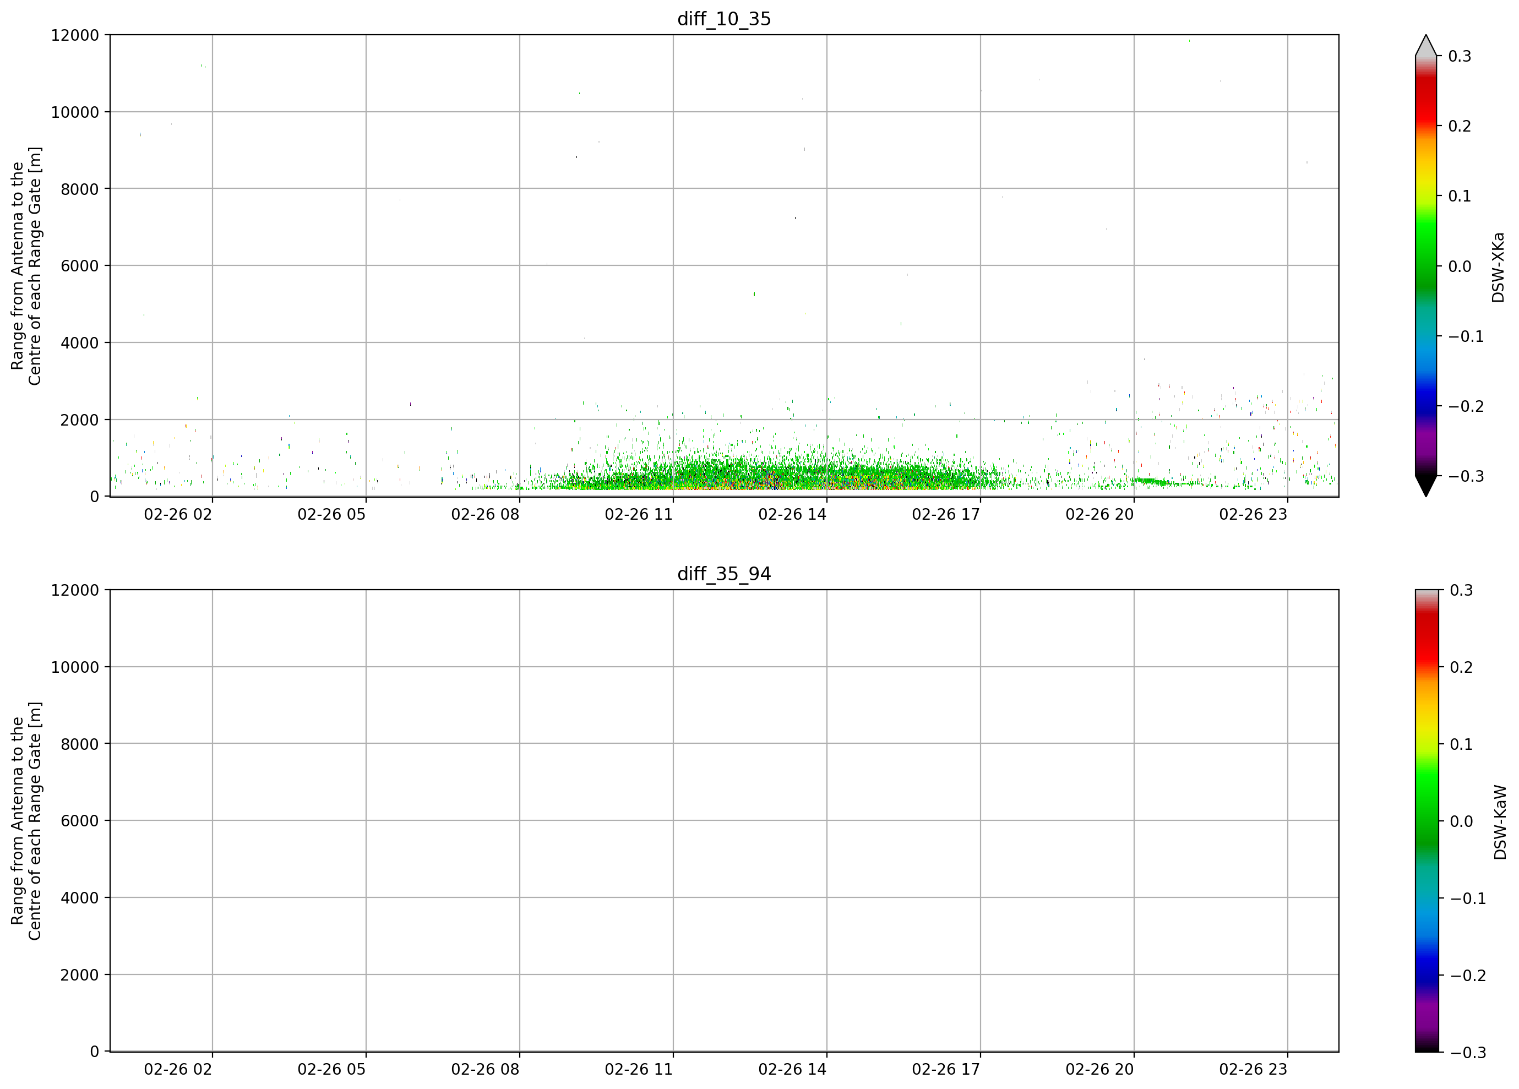
Task: Click the black lower extension arrow of DSW-XKa colorbar
Action: [x=1426, y=485]
